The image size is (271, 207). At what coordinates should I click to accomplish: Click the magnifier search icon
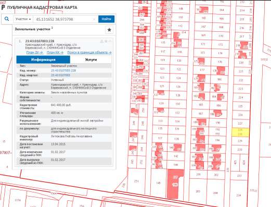(7, 19)
